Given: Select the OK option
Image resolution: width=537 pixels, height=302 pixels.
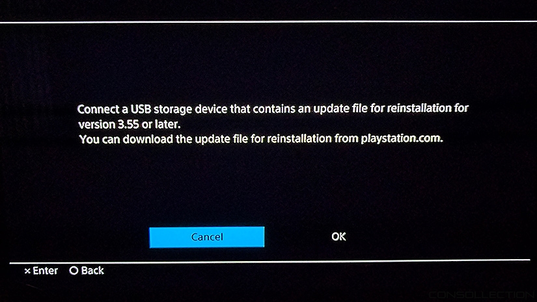Looking at the screenshot, I should [x=338, y=236].
